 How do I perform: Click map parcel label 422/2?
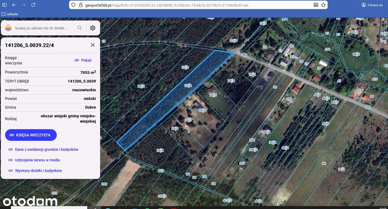pos(227,201)
